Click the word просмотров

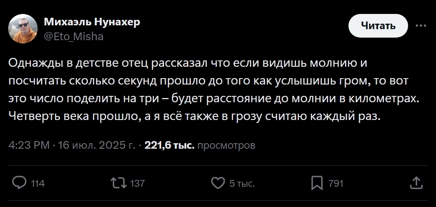coord(226,146)
